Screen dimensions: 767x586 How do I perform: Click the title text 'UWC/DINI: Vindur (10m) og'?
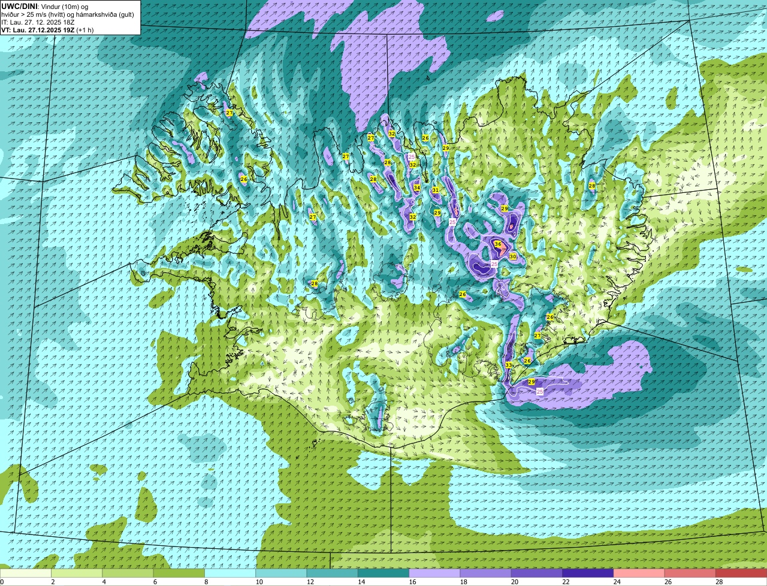pyautogui.click(x=45, y=6)
